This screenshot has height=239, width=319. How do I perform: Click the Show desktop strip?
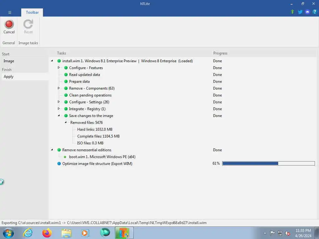pyautogui.click(x=317, y=233)
